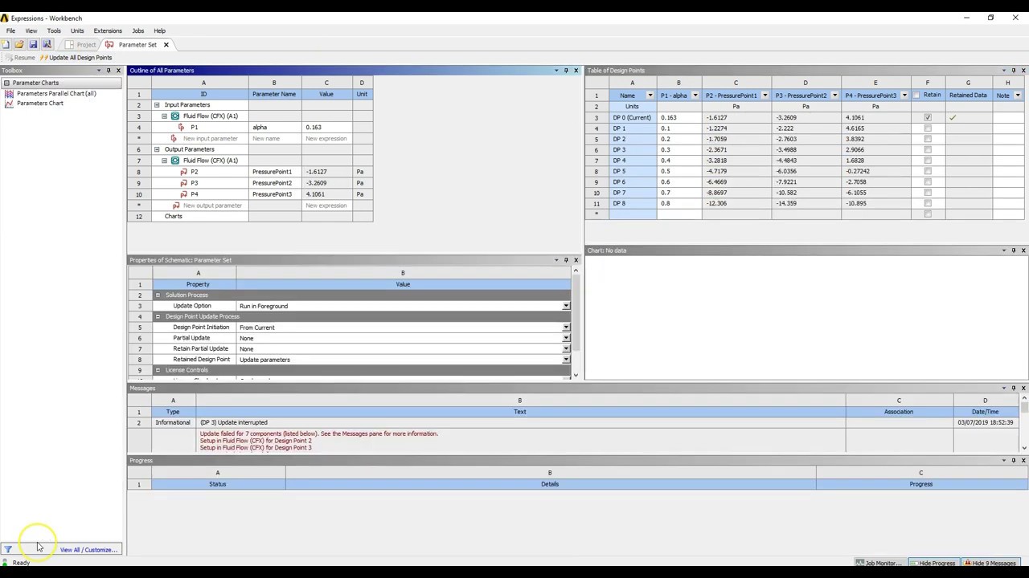
Task: Open the P2 - PressurePoint1 column dropdown
Action: [x=765, y=96]
